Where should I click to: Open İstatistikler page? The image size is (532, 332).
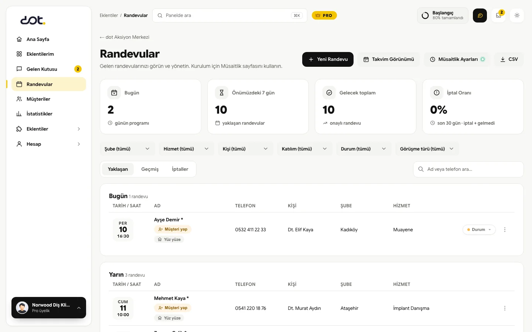pos(49,114)
